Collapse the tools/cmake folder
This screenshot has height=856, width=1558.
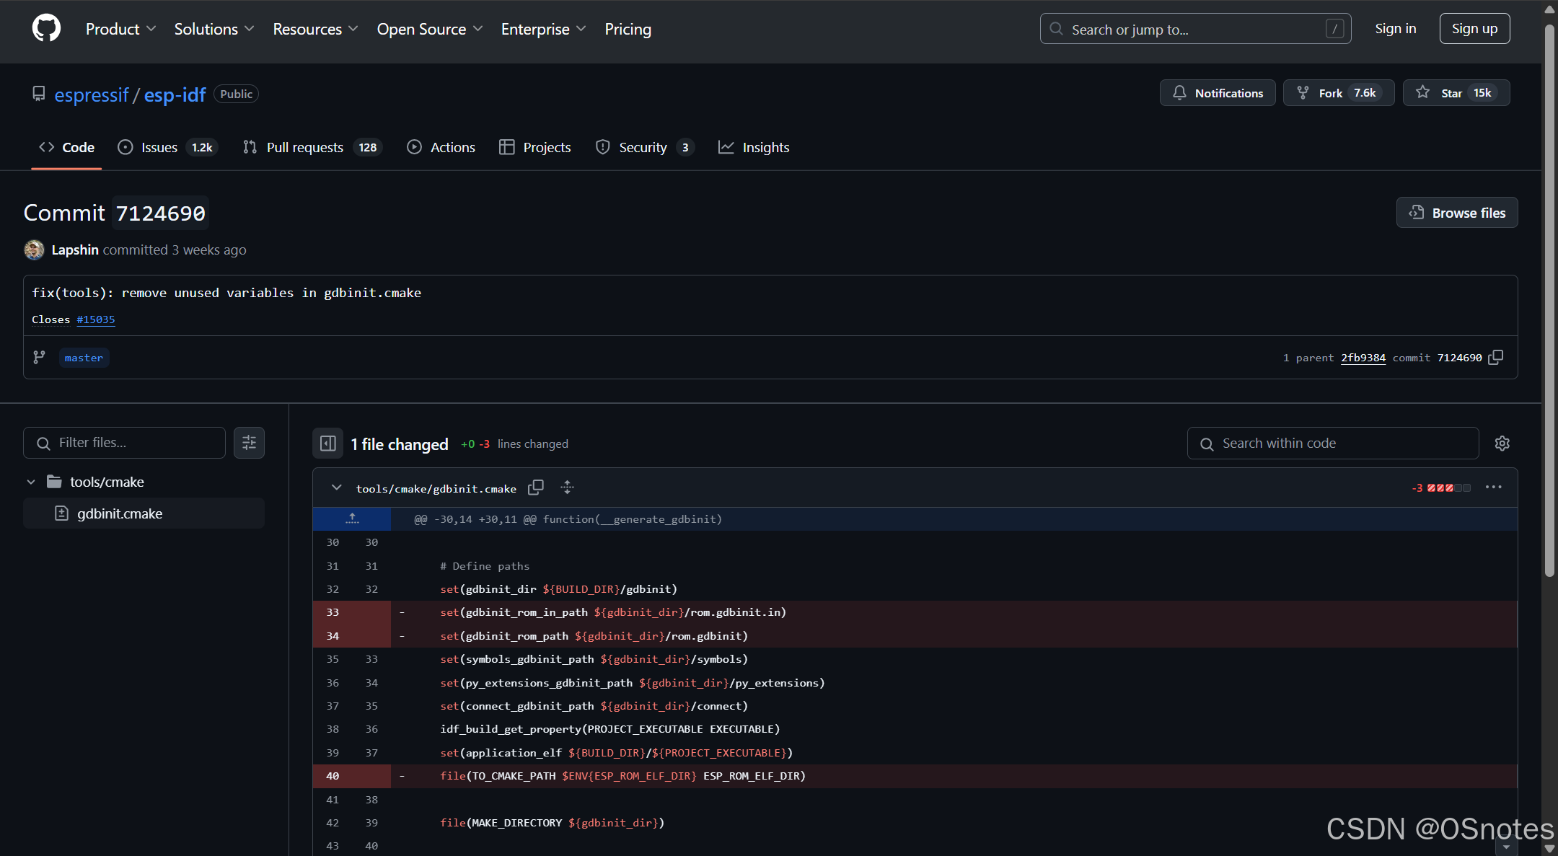coord(31,482)
